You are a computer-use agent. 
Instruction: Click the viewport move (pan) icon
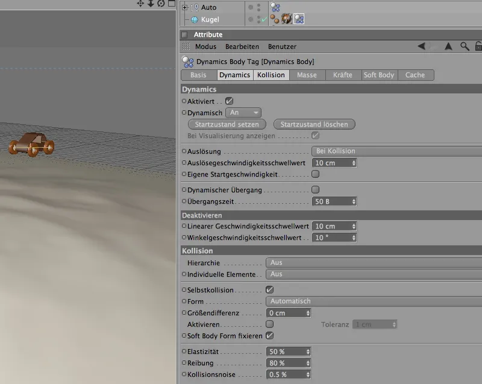tap(140, 4)
